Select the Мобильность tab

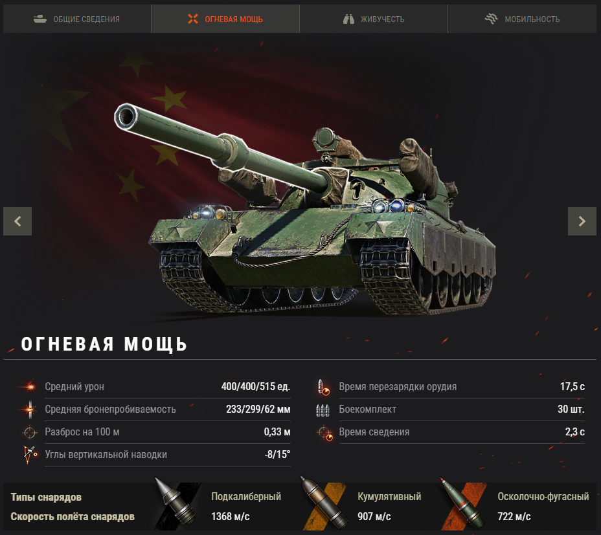coord(522,19)
